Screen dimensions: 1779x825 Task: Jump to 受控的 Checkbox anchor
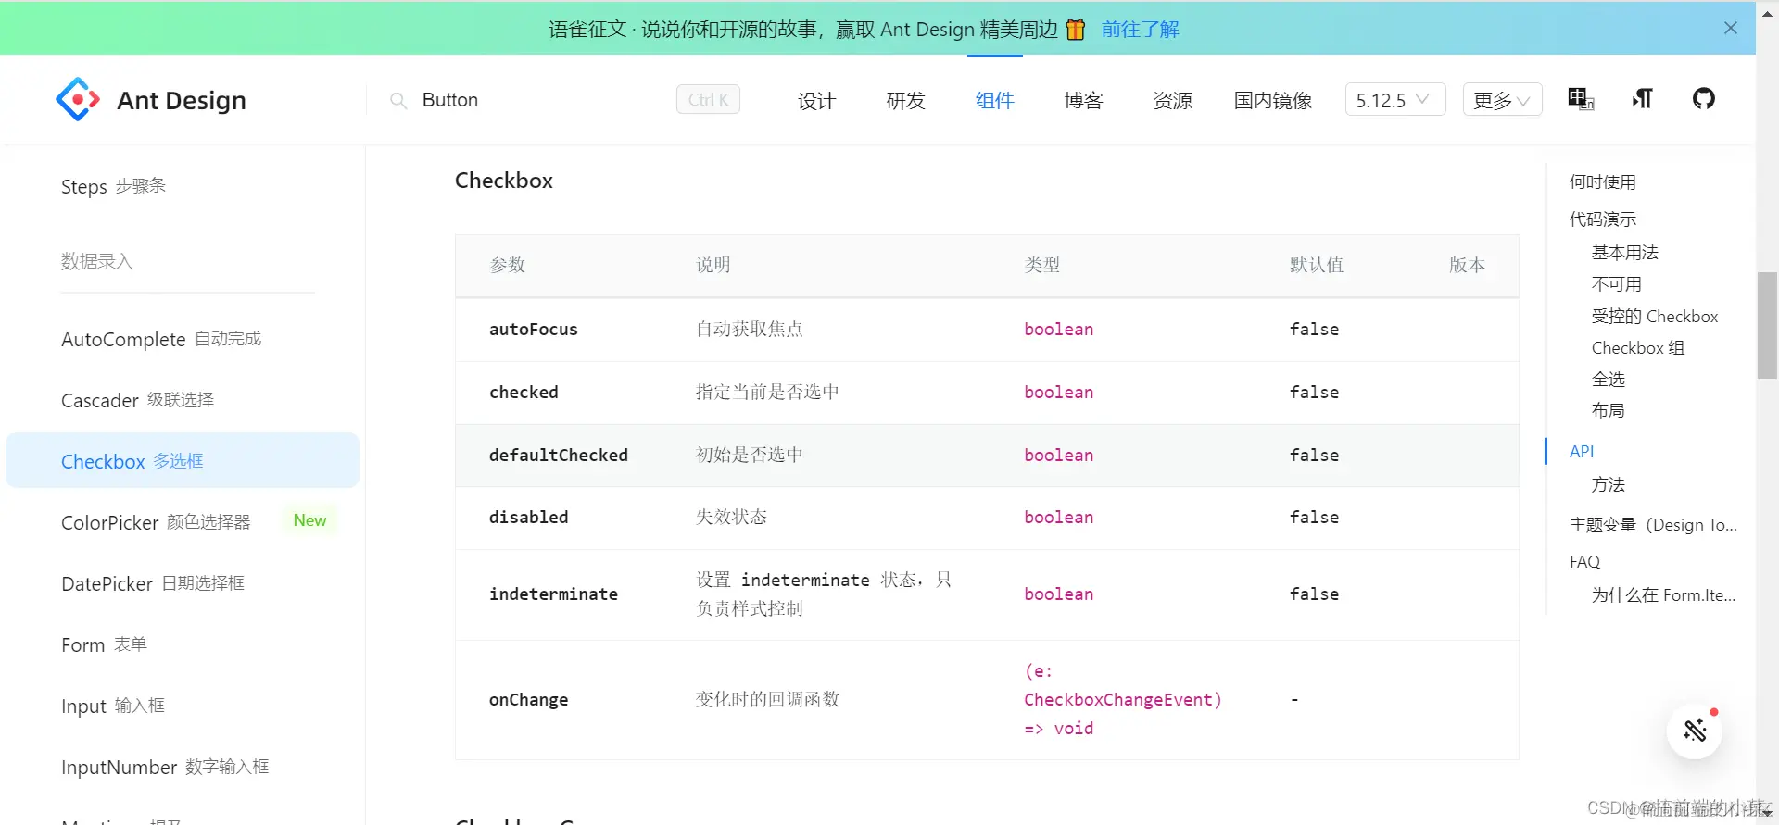pyautogui.click(x=1654, y=316)
